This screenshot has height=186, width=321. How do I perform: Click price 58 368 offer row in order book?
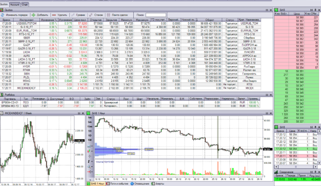(296, 18)
